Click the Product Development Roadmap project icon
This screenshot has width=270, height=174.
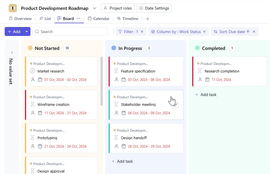[13, 8]
